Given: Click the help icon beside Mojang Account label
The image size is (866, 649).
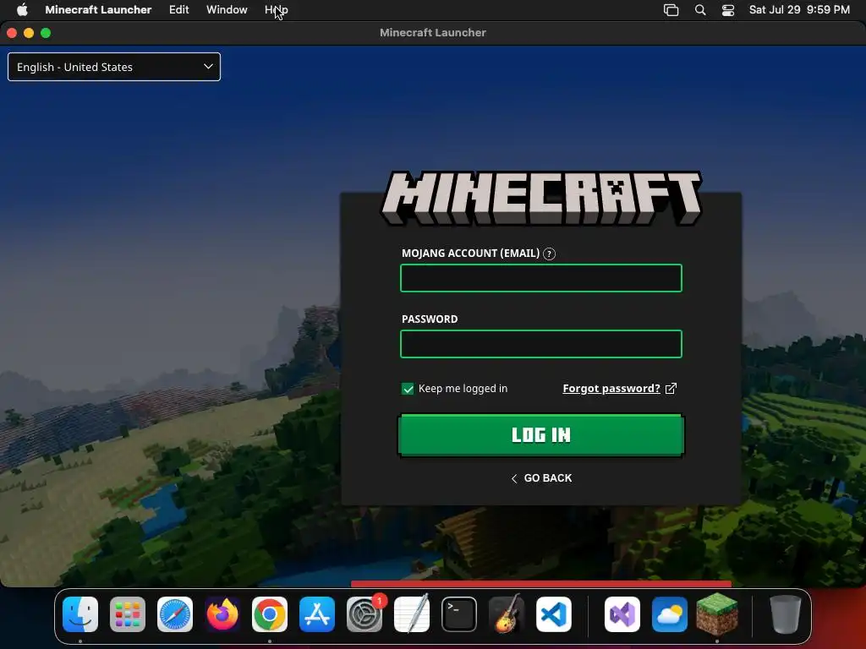Looking at the screenshot, I should [549, 254].
